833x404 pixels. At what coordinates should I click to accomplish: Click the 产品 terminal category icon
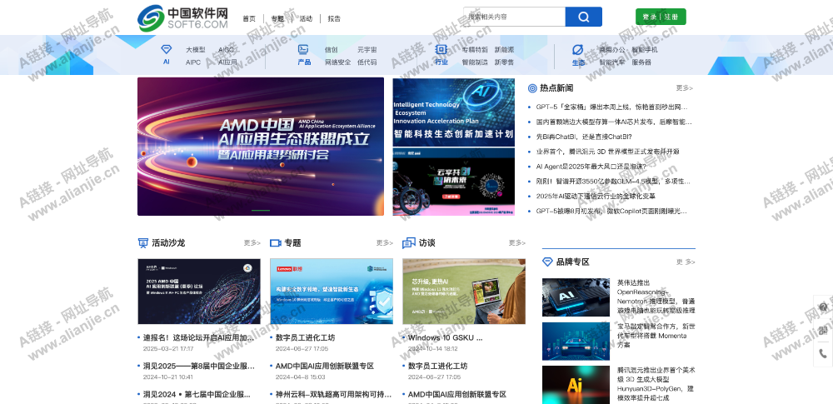point(303,49)
